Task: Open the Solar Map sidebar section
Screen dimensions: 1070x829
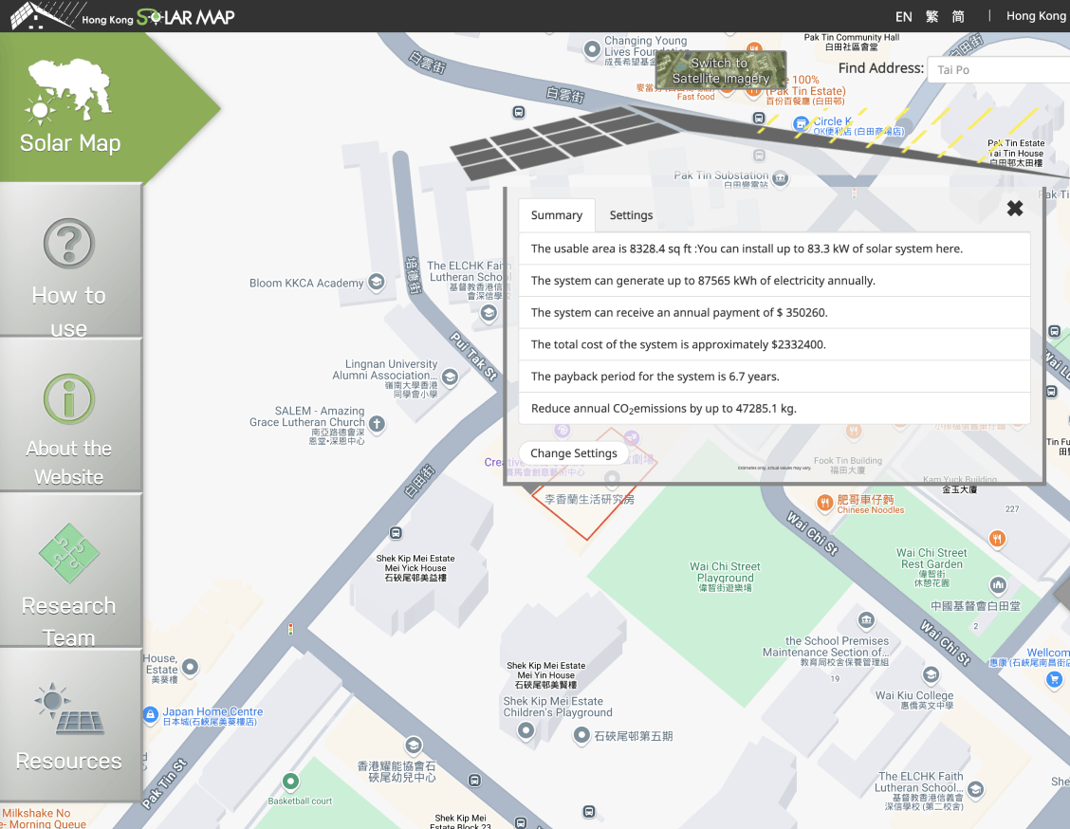Action: click(x=71, y=106)
